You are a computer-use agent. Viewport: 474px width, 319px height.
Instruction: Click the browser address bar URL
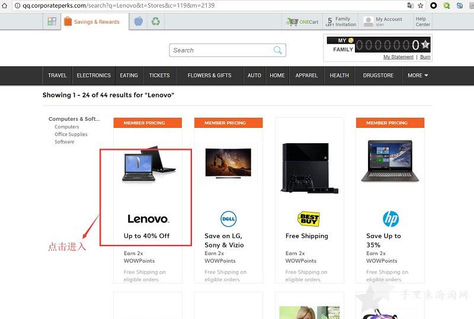pos(118,5)
